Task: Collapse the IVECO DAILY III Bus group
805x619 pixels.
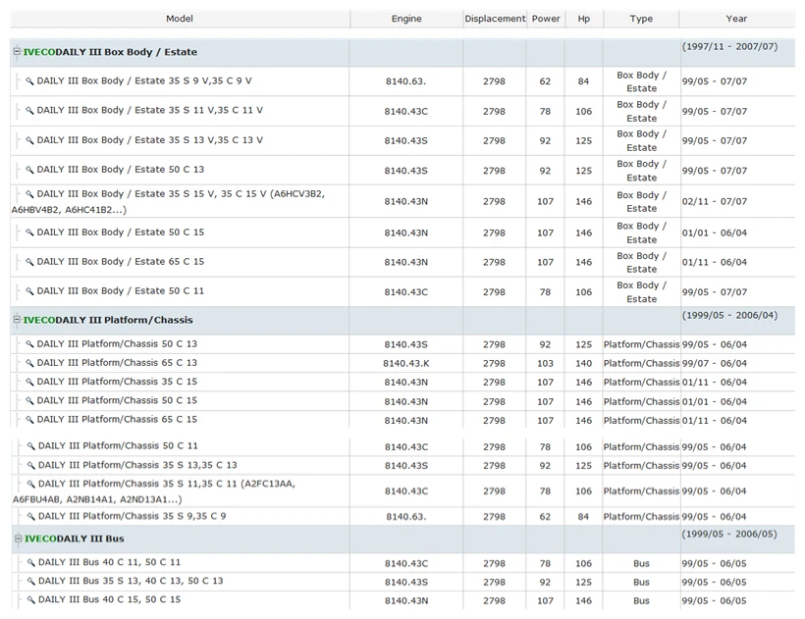Action: point(19,538)
